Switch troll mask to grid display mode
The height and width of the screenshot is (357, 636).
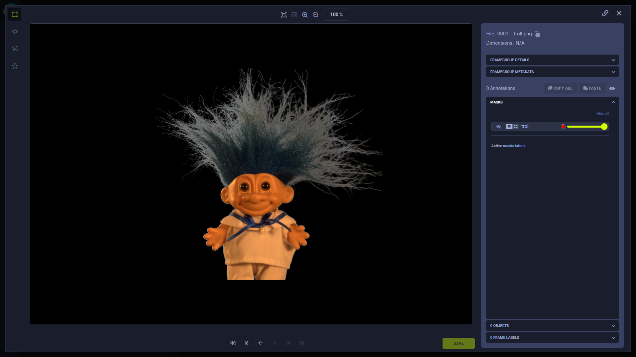[516, 127]
